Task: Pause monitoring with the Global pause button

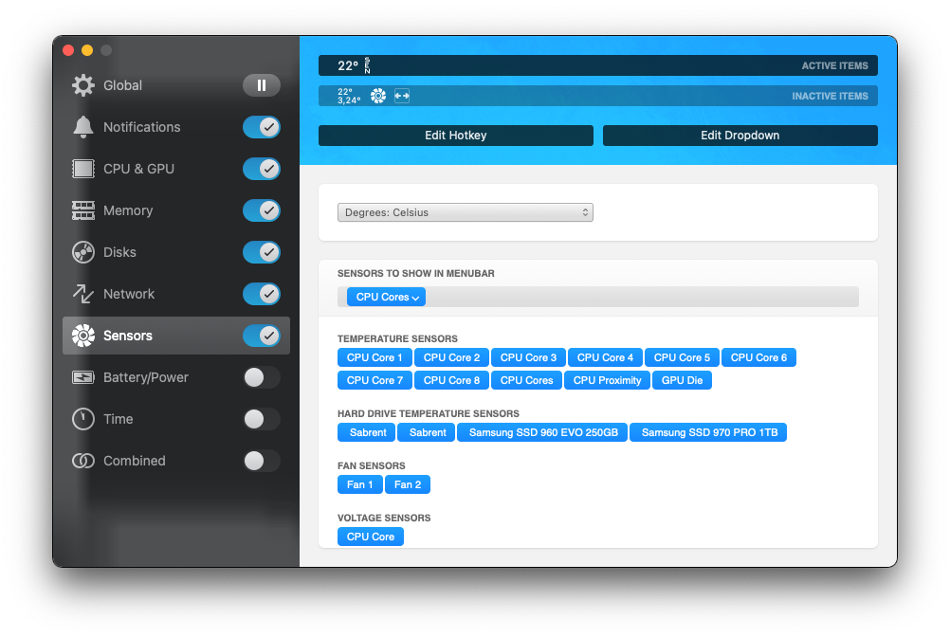Action: pyautogui.click(x=262, y=85)
